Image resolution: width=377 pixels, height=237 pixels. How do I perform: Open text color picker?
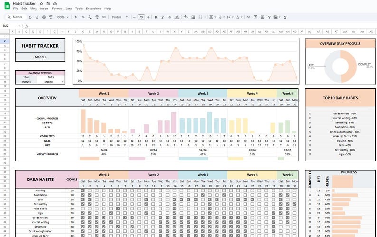click(177, 17)
